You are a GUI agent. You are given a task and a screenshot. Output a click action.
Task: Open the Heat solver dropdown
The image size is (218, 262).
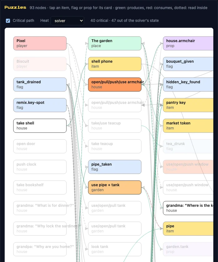(67, 21)
